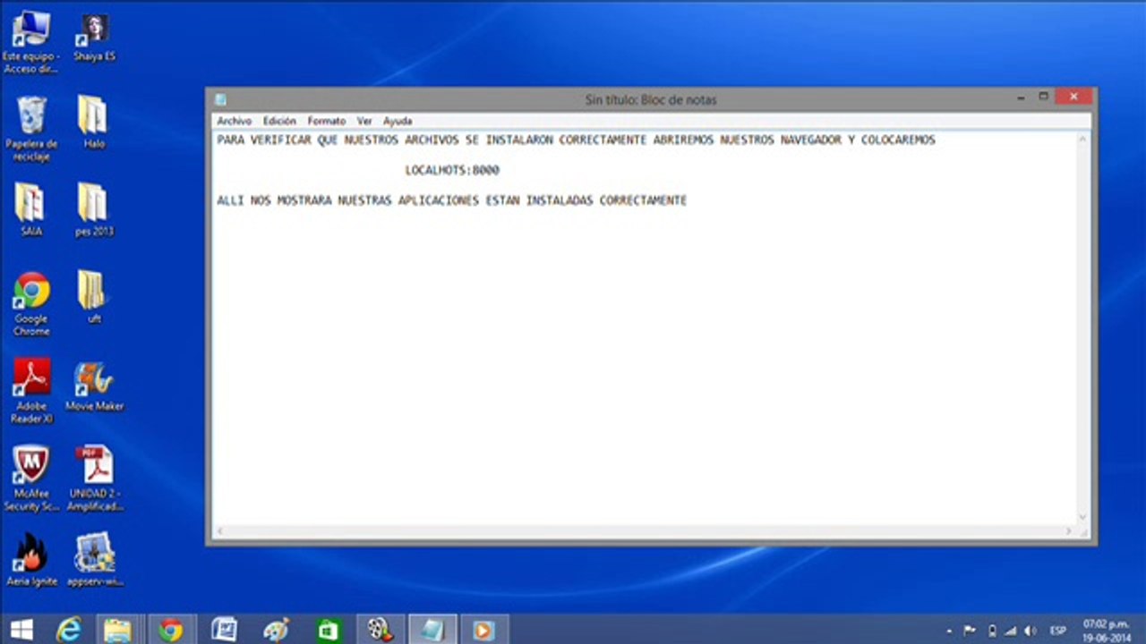This screenshot has height=644, width=1146.
Task: Open Chrome from the taskbar
Action: pos(170,630)
